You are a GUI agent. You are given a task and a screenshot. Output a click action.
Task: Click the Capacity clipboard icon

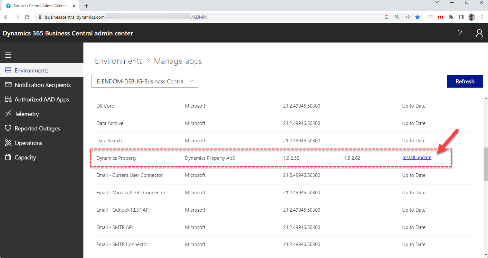8,157
